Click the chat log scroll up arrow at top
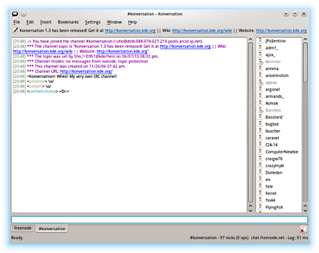319x253 pixels. pyautogui.click(x=250, y=40)
